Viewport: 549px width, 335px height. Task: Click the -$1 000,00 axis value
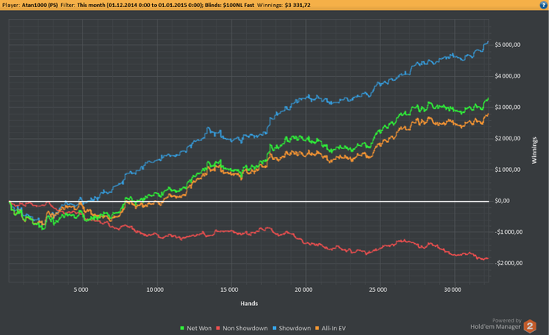click(x=509, y=232)
